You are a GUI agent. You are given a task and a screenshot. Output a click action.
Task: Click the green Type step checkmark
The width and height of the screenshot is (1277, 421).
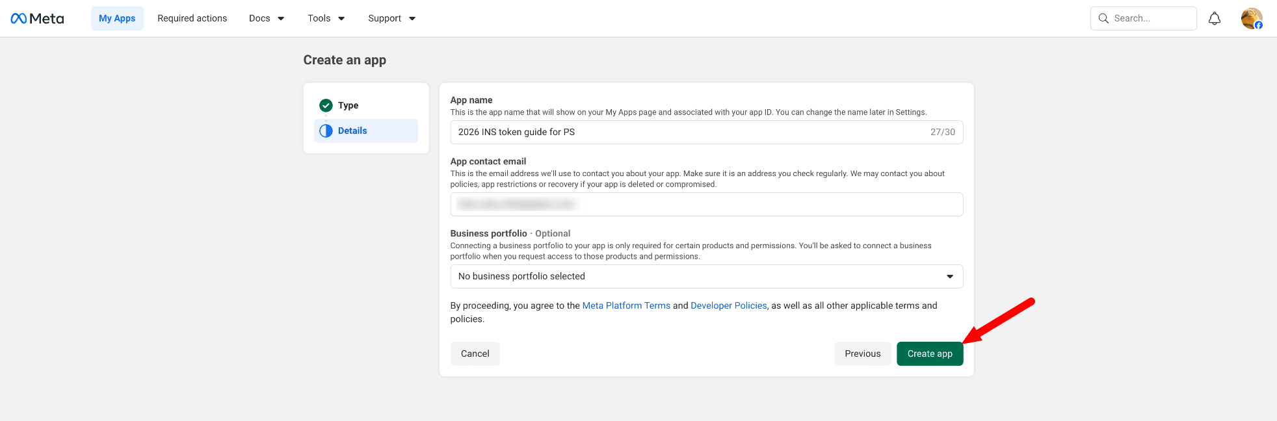pos(326,105)
